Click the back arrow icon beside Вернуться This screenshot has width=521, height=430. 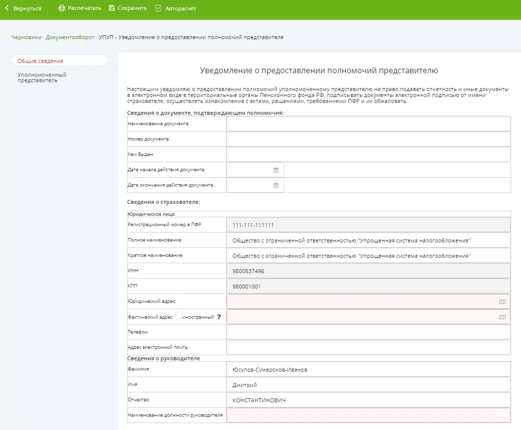tap(7, 8)
